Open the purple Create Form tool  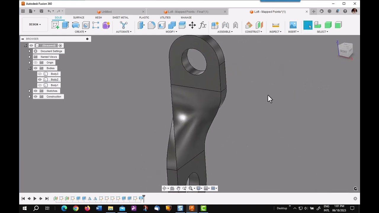106,25
